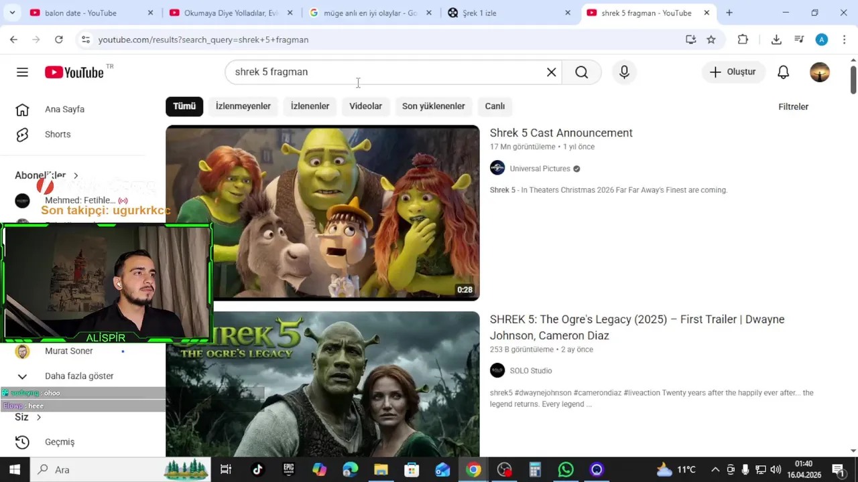Open the Chrome three-dot menu
Screen dimensions: 858x482
(x=844, y=39)
